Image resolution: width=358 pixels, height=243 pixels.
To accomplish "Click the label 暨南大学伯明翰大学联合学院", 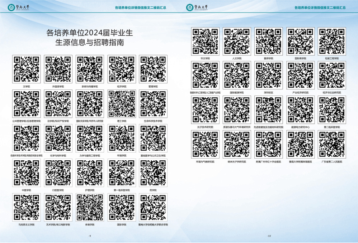I will pyautogui.click(x=153, y=225).
